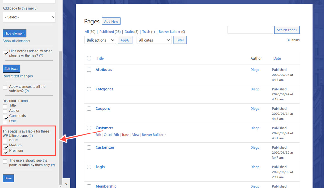Enable "Apply changes to all the subsites?"
The image size is (324, 188).
click(x=5, y=87)
